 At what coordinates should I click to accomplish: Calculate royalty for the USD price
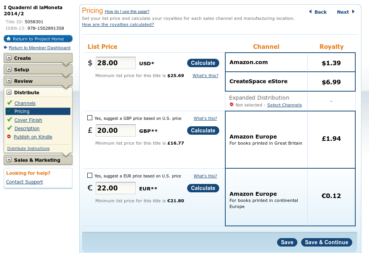[x=203, y=63]
